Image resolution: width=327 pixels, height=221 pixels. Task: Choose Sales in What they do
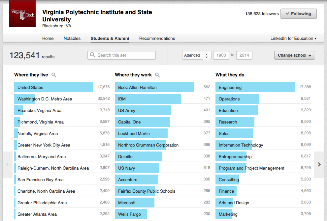(x=263, y=134)
